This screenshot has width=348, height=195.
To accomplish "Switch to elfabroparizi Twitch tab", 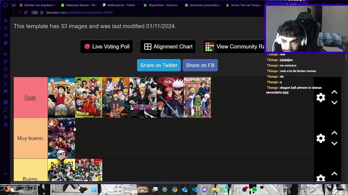I will [x=119, y=5].
